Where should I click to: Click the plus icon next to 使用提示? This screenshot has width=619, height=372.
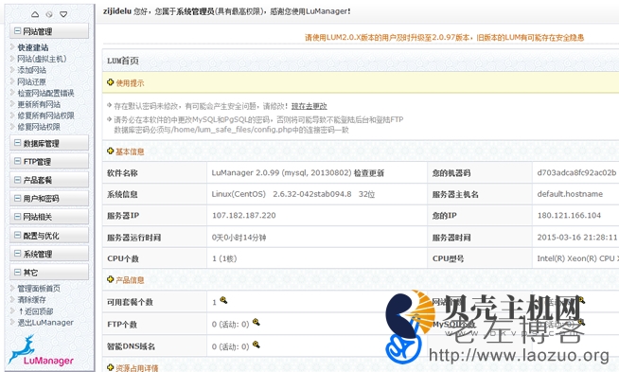click(x=111, y=82)
